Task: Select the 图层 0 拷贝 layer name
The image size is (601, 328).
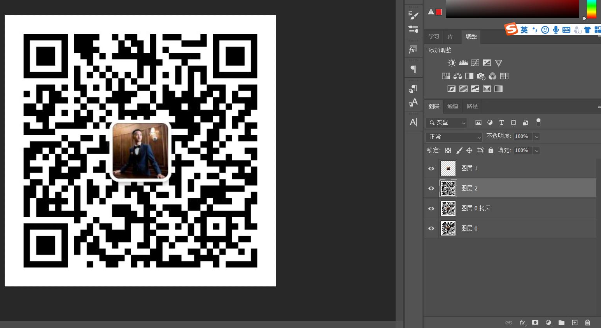Action: (476, 208)
